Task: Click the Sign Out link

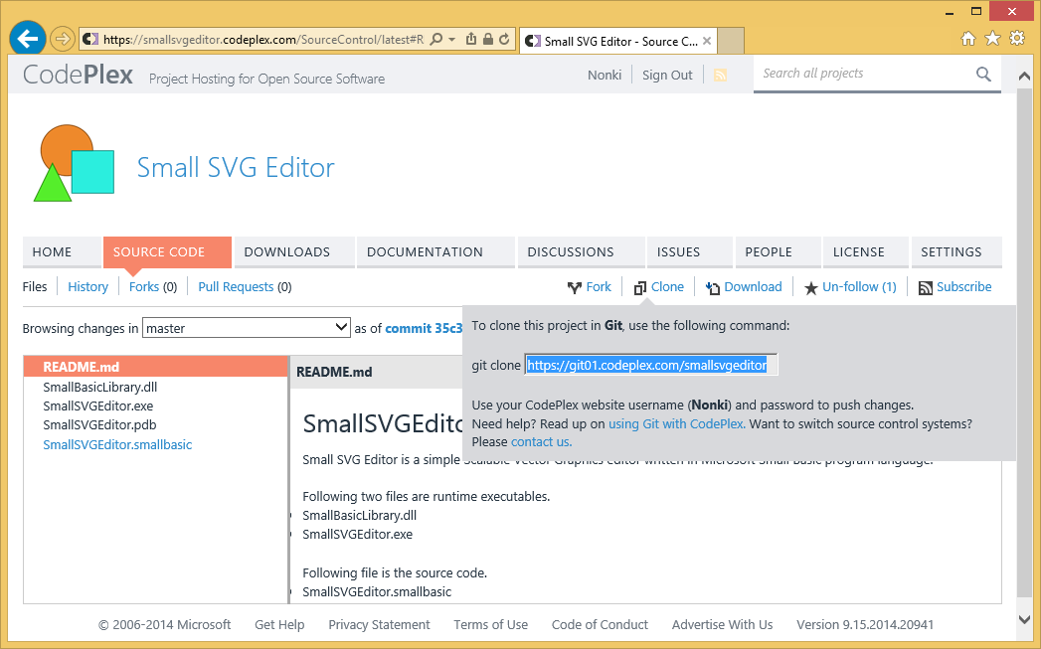Action: click(x=667, y=75)
